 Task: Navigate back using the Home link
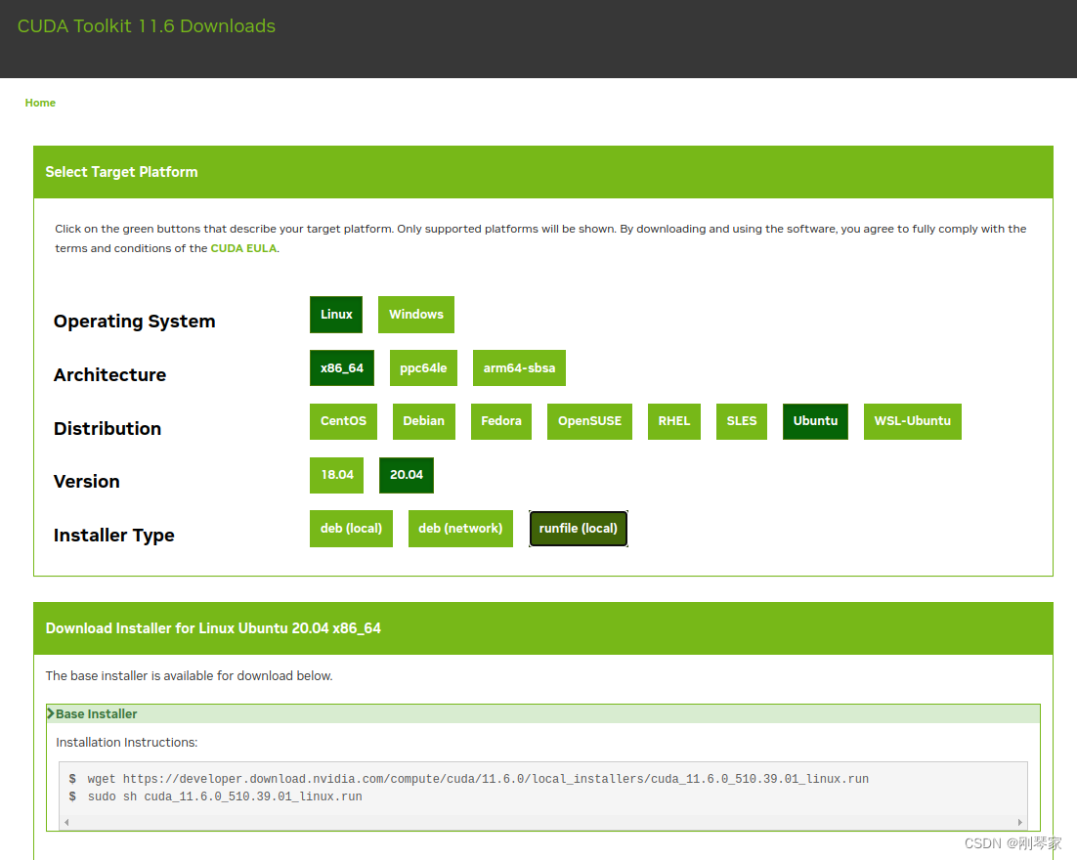pyautogui.click(x=40, y=103)
